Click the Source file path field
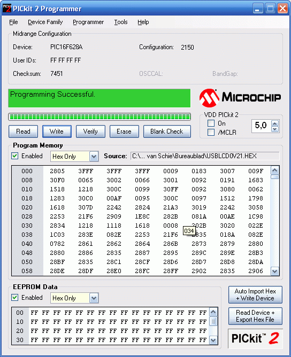 point(205,156)
